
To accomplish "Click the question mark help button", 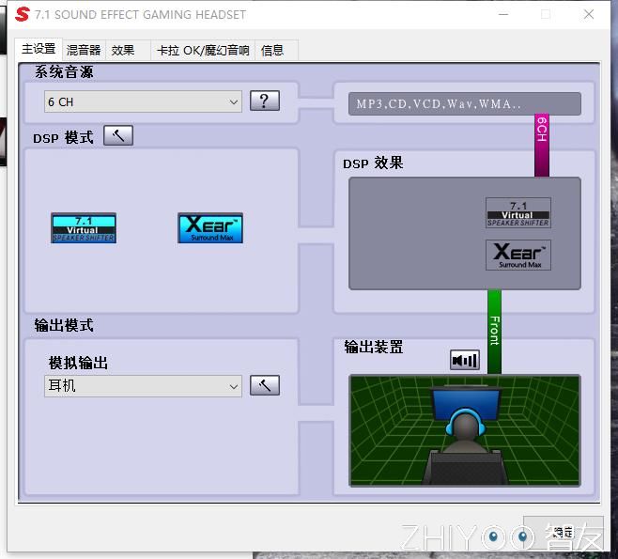I will coord(265,101).
